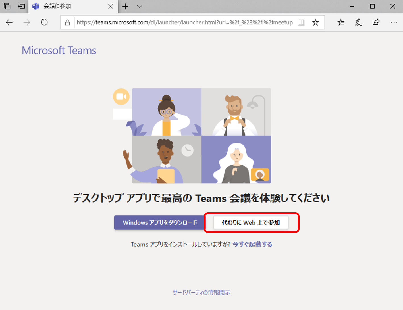The image size is (403, 310).
Task: Click the forward navigation arrow
Action: [x=27, y=22]
